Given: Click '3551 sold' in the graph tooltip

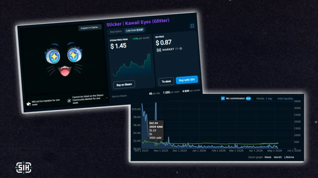Looking at the screenshot, I should coord(155,138).
